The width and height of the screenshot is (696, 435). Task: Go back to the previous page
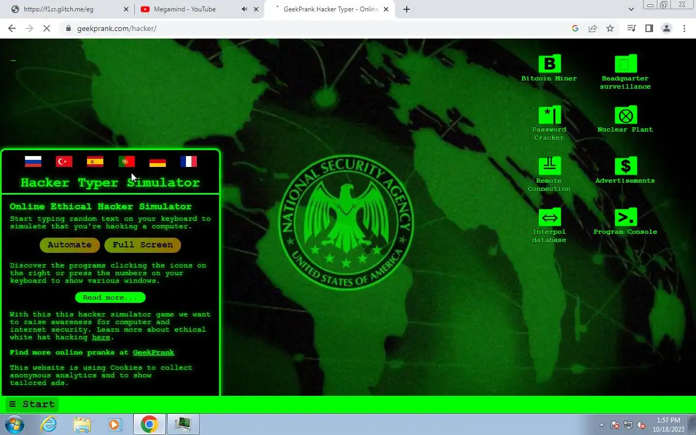pyautogui.click(x=12, y=28)
